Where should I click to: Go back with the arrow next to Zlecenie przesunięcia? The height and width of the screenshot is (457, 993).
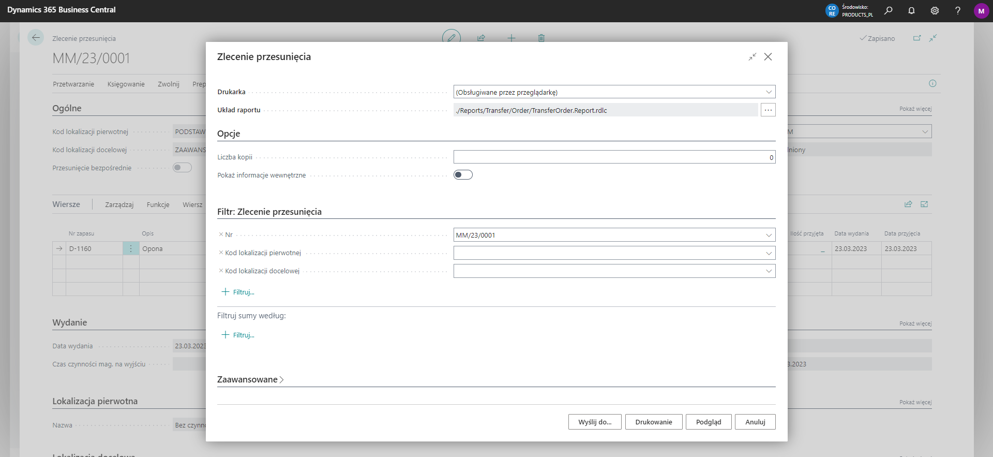(36, 37)
